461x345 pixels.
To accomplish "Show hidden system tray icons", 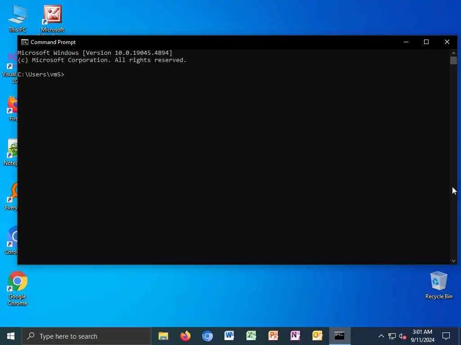I will (x=381, y=336).
